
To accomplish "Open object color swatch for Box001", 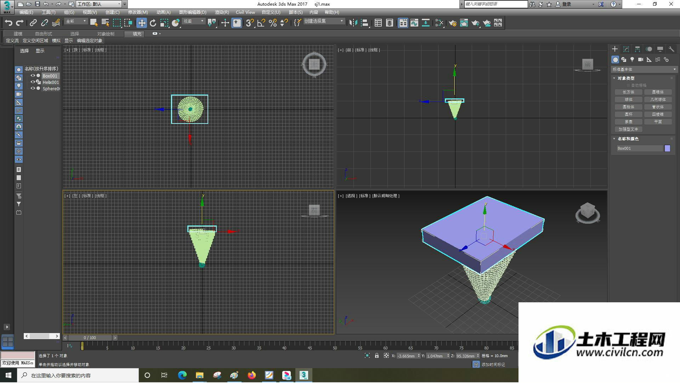I will [668, 148].
